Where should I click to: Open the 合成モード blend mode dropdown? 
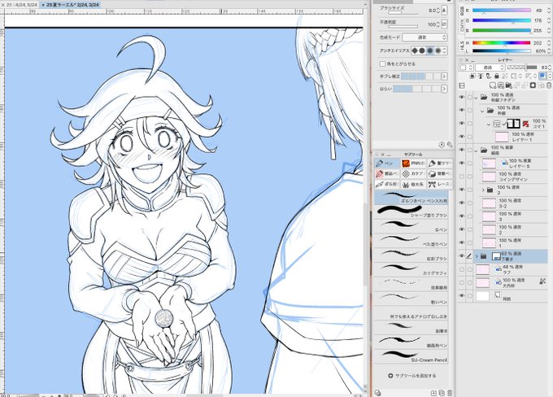(x=425, y=37)
